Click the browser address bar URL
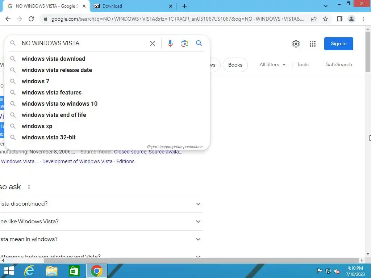371x278 pixels. [178, 19]
